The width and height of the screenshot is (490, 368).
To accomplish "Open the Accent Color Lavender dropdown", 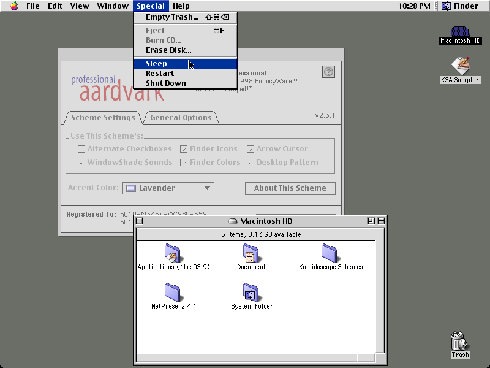I will 168,188.
